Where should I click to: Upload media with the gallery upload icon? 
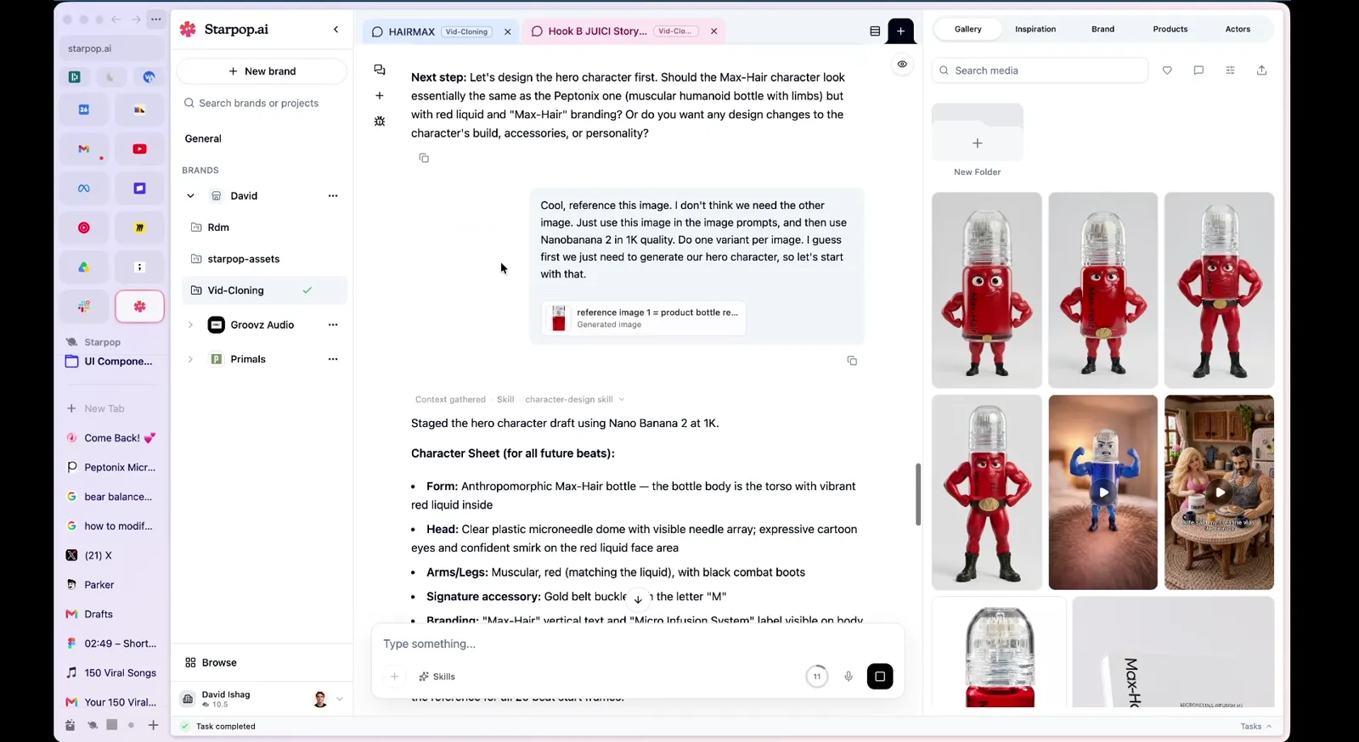coord(1261,70)
